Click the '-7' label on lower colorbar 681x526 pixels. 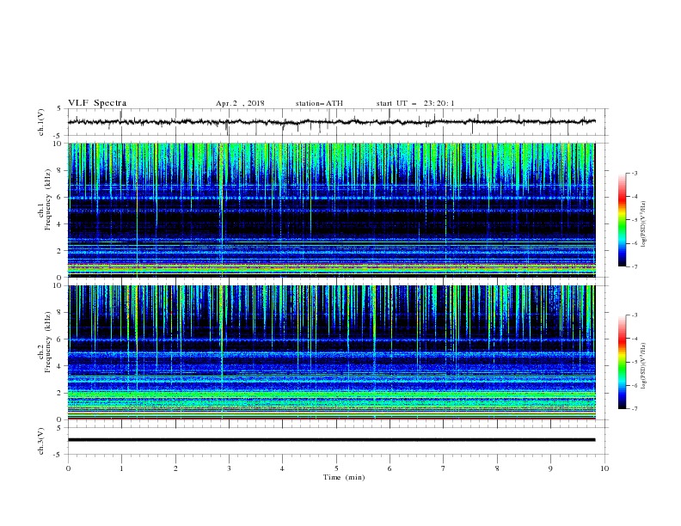pyautogui.click(x=634, y=408)
